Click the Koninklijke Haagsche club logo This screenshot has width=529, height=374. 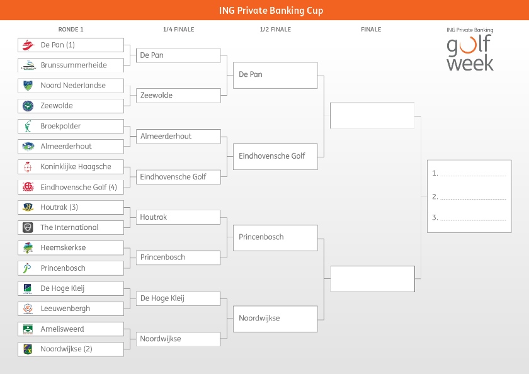tap(28, 167)
